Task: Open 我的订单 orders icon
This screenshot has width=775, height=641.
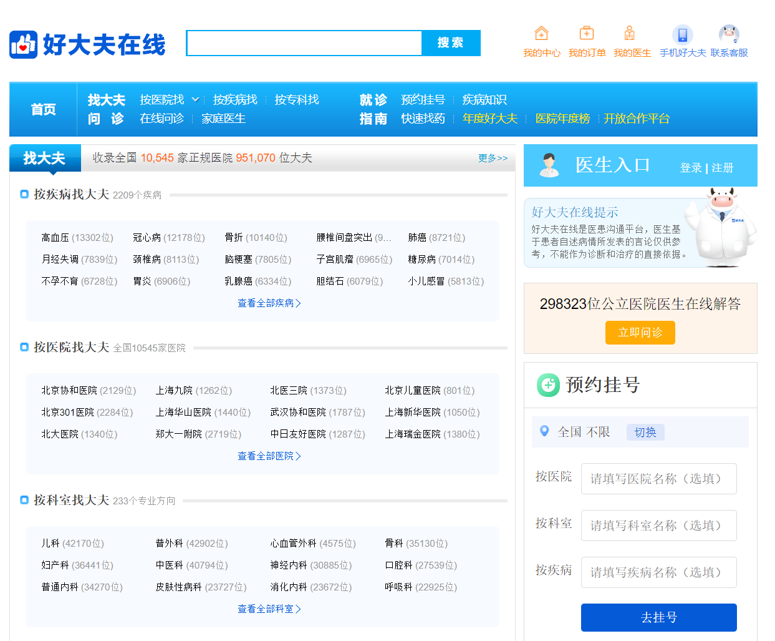Action: point(586,33)
